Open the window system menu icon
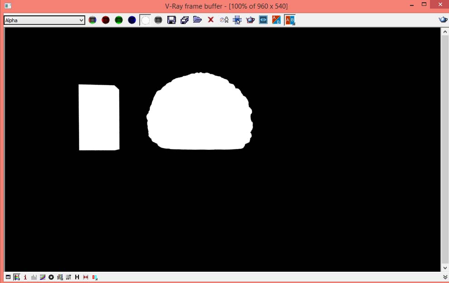This screenshot has height=283, width=449. tap(8, 6)
